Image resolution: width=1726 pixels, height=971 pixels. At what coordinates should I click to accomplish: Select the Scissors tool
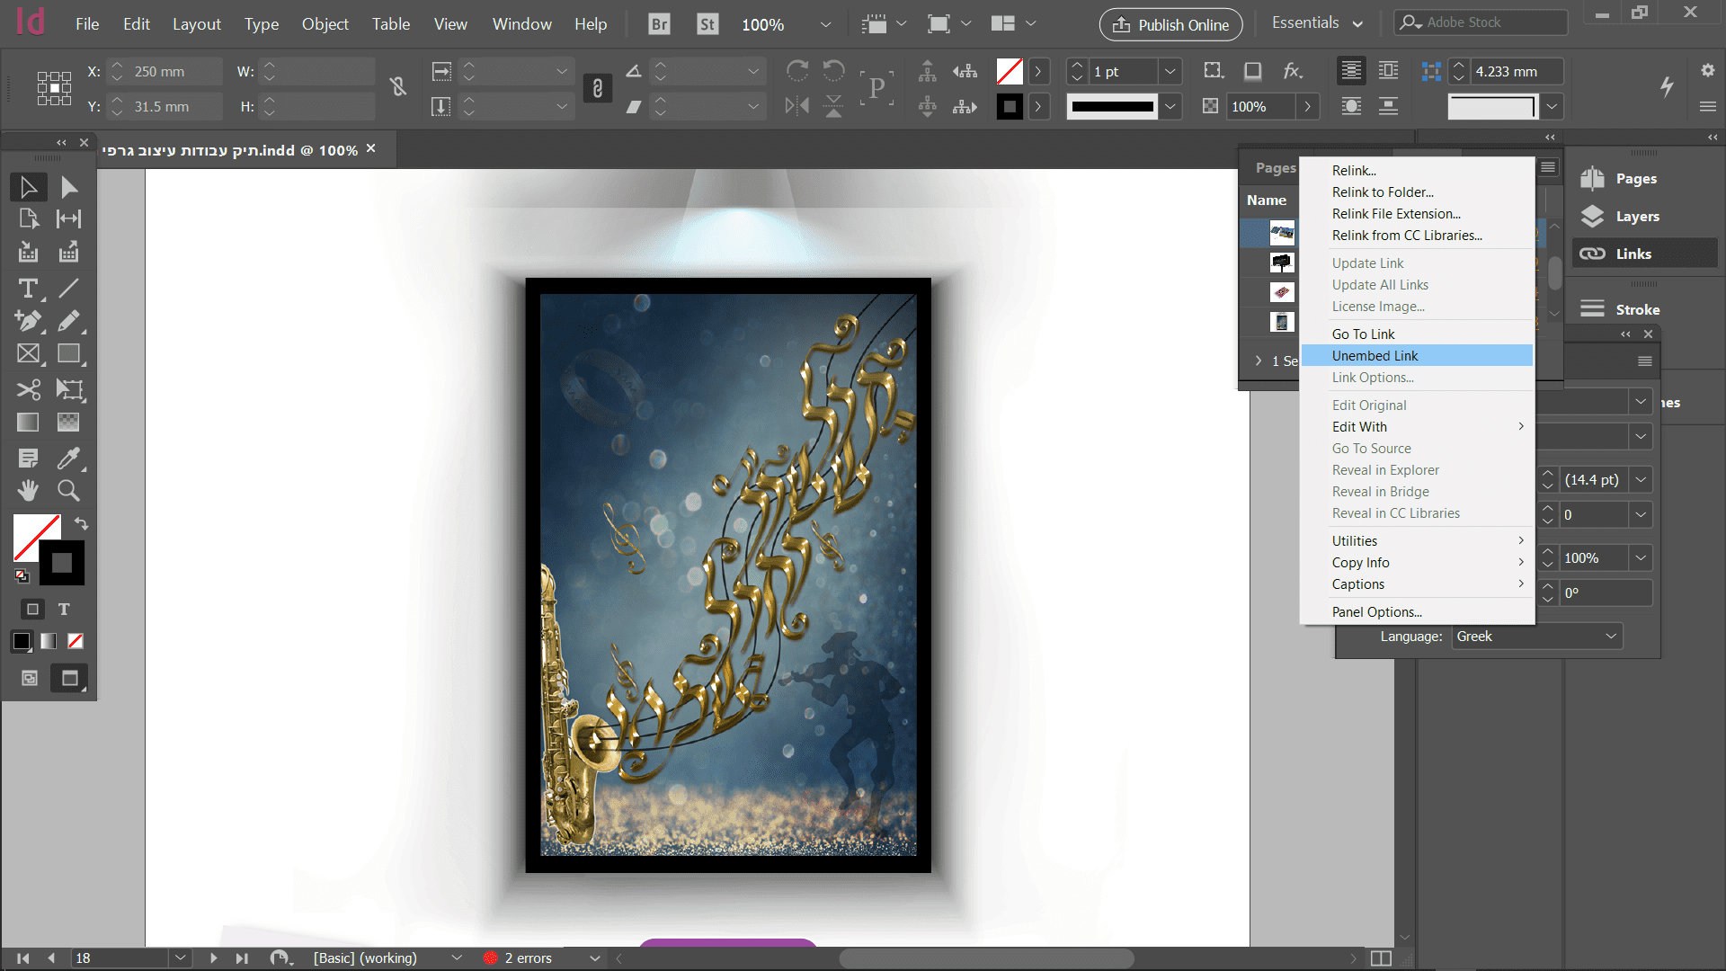[28, 389]
